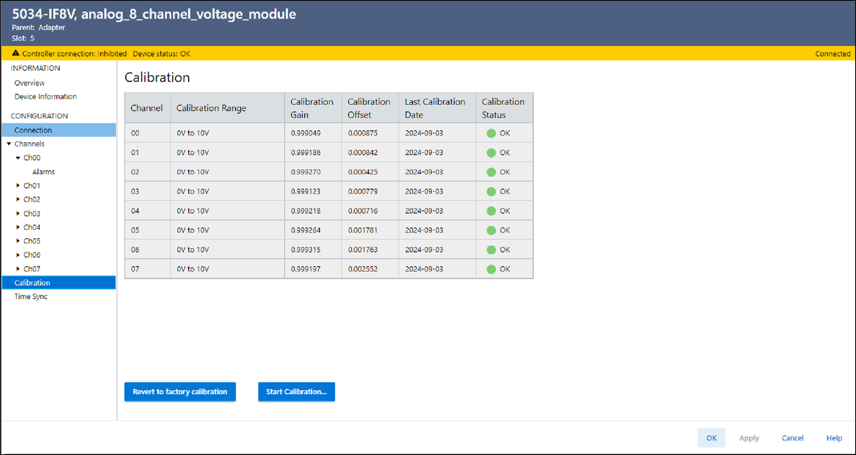856x455 pixels.
Task: Click the green OK indicator for channel 07
Action: 491,269
